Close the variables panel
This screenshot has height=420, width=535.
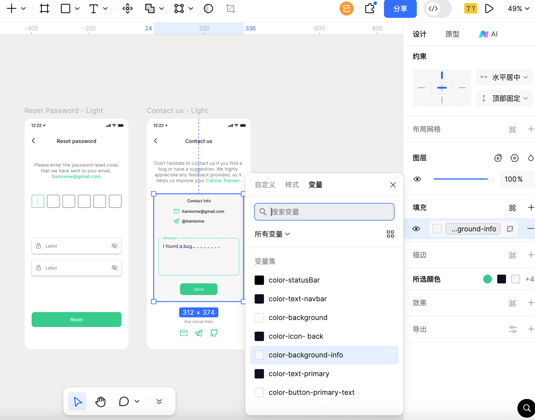point(393,185)
